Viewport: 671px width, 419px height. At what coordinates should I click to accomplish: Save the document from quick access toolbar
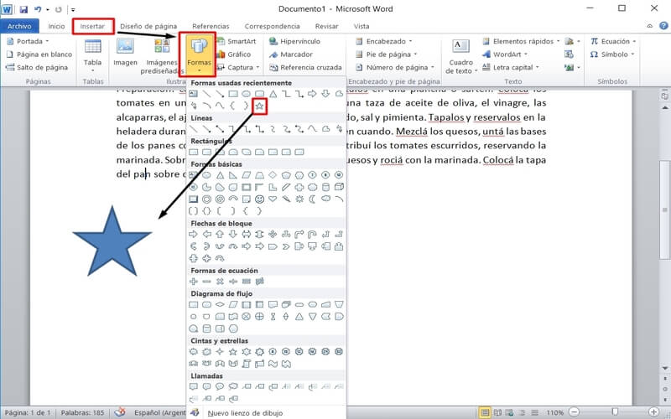tap(23, 9)
